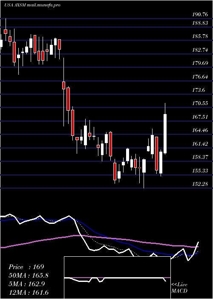This screenshot has width=213, height=299.
Task: Click the 161.42 price level label
Action: coord(200,144)
